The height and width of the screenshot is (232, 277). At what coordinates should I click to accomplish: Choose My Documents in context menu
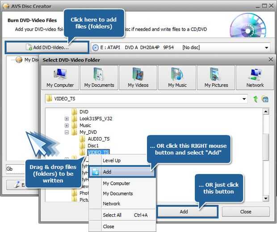point(122,194)
